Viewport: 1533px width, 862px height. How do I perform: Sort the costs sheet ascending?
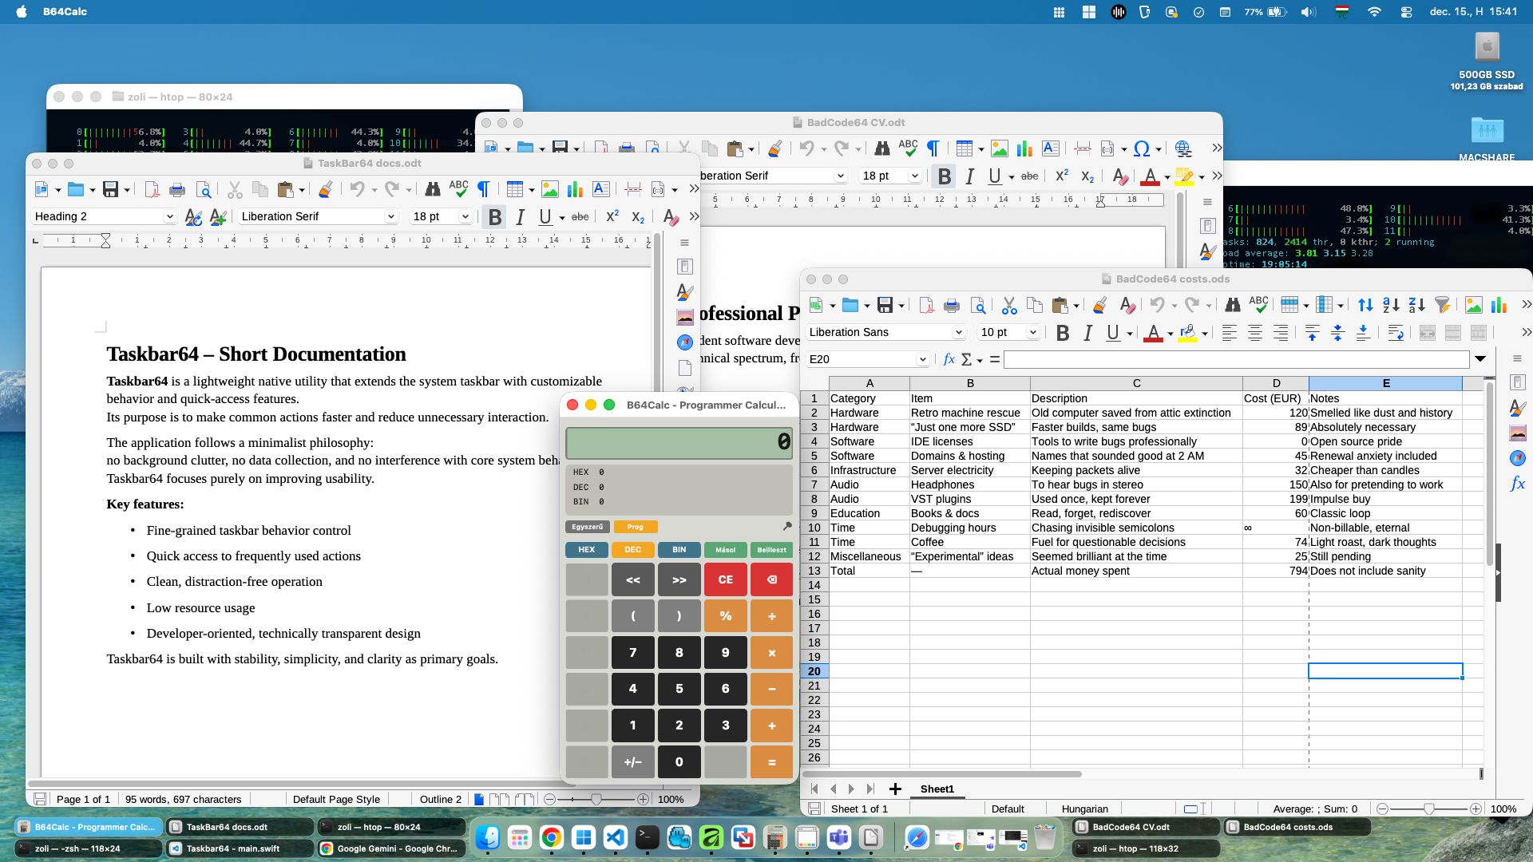pos(1391,305)
